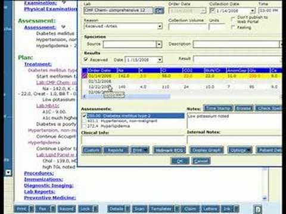Viewport: 286px width, 214px height.
Task: Open the Reason dropdown list
Action: 160,26
